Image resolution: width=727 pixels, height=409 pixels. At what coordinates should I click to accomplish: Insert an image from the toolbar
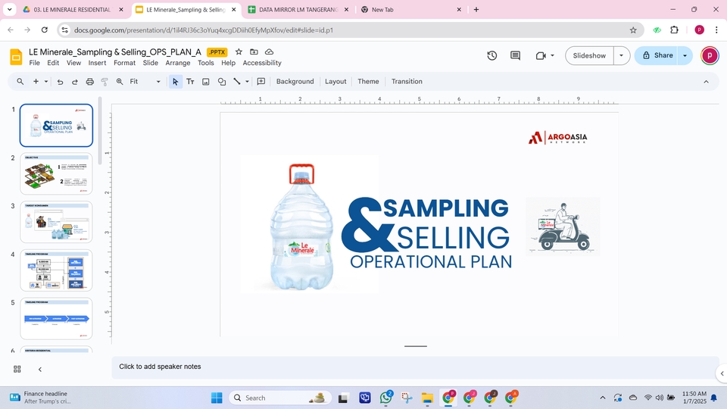206,82
